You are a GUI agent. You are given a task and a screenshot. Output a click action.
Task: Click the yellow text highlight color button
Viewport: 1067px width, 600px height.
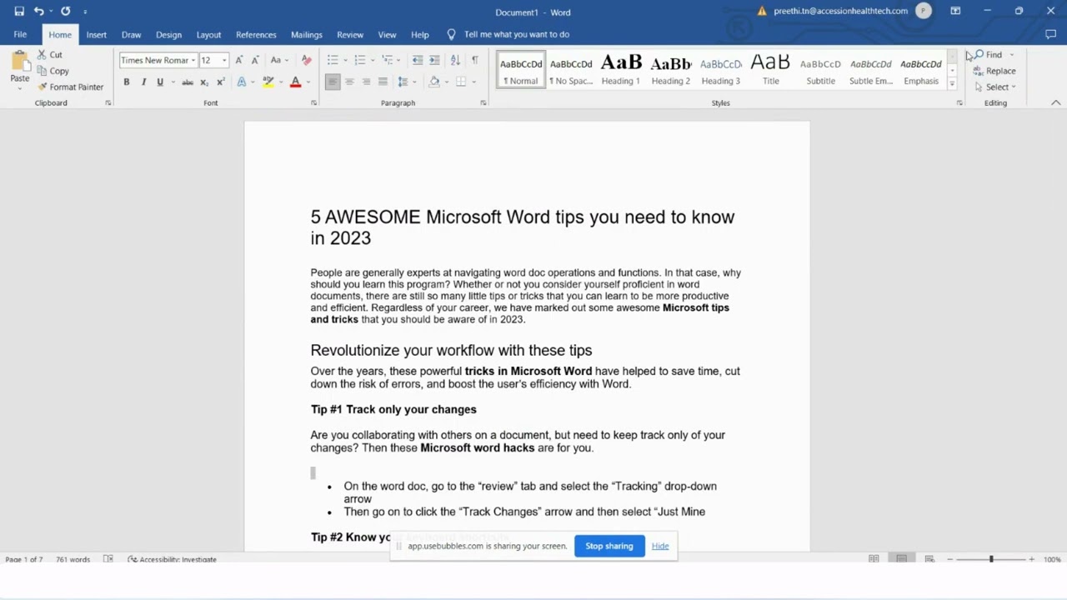point(268,82)
